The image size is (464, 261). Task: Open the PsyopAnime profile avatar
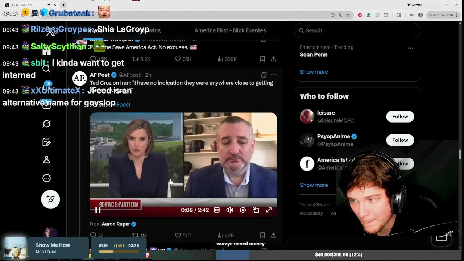[x=307, y=140]
